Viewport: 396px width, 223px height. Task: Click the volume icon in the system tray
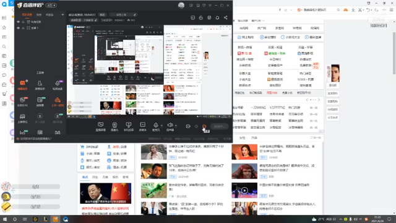(x=355, y=219)
